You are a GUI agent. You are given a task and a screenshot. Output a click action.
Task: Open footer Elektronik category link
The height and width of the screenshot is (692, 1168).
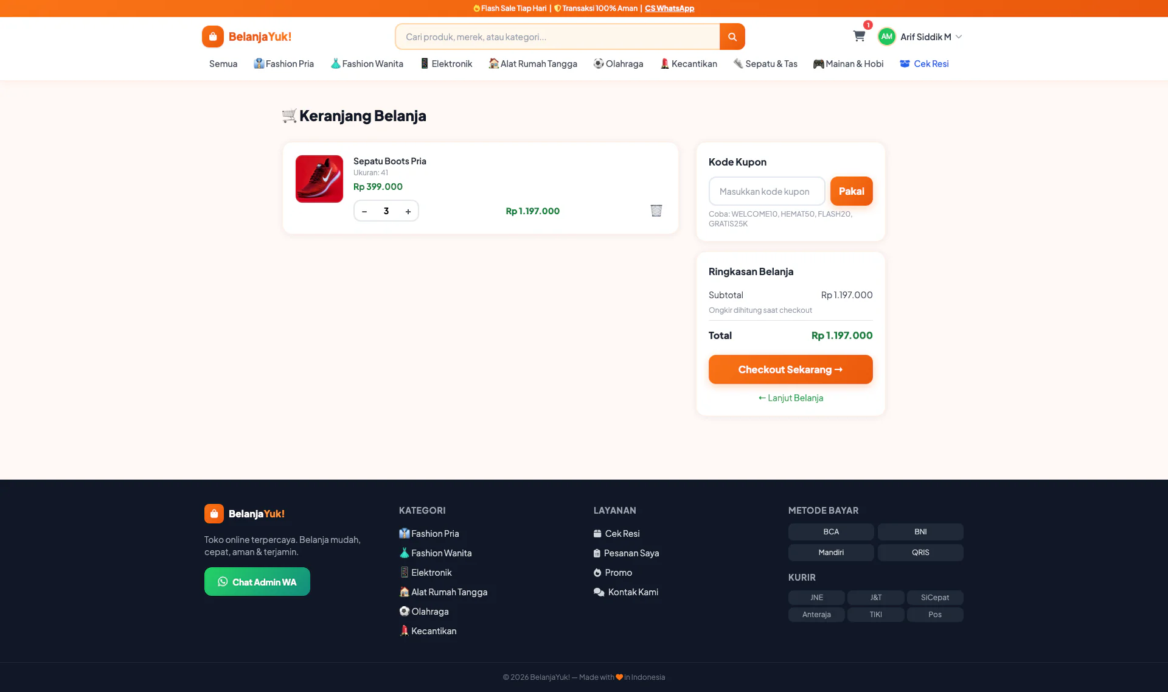425,573
